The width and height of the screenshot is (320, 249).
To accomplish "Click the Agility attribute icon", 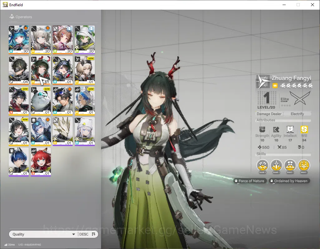I will (276, 129).
